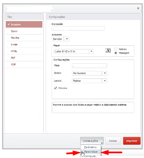144x158 pixels.
Task: Select the Spool print type
Action: click(x=24, y=31)
